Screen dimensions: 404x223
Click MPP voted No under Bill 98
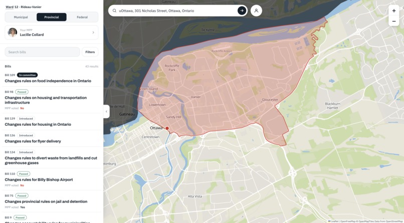point(15,108)
